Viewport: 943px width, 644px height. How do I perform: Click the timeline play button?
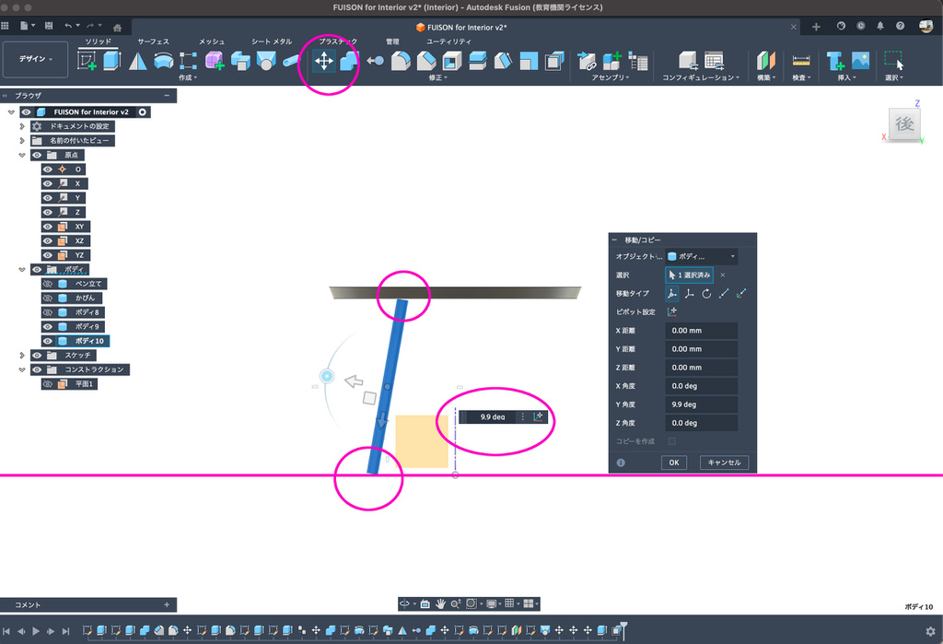pyautogui.click(x=37, y=631)
